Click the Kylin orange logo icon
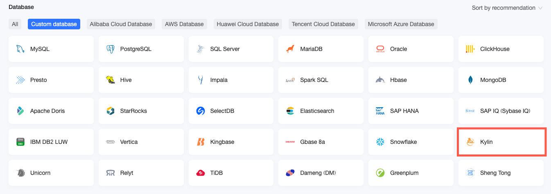The width and height of the screenshot is (551, 194). [x=470, y=142]
